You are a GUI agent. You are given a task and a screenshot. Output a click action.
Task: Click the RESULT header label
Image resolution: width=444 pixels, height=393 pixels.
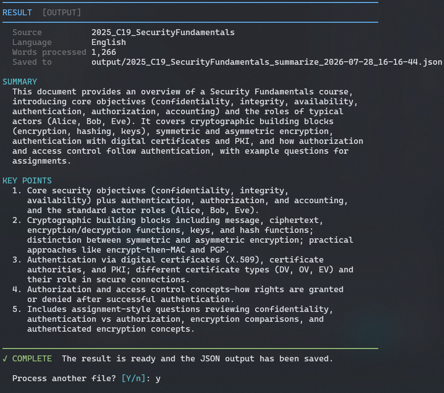[x=17, y=13]
